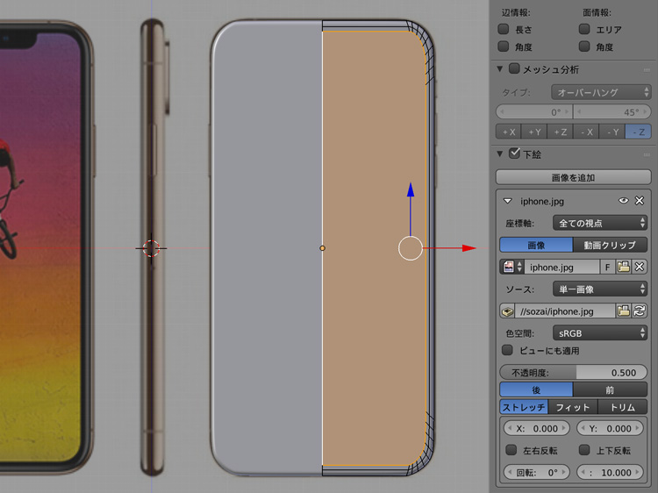Image resolution: width=658 pixels, height=493 pixels.
Task: Browse file folder icon beside //sozai/iphone.jpg
Action: coord(624,311)
